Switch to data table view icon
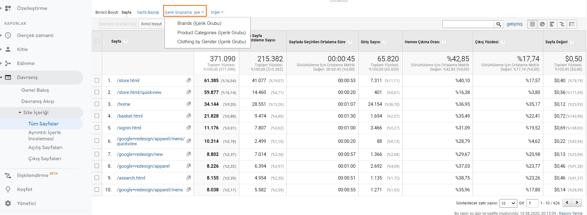The height and width of the screenshot is (215, 587). click(532, 24)
